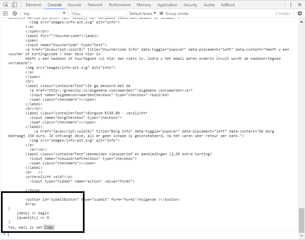305x240 pixels.
Task: Click the '[date] => begin' line
Action: 33,213
